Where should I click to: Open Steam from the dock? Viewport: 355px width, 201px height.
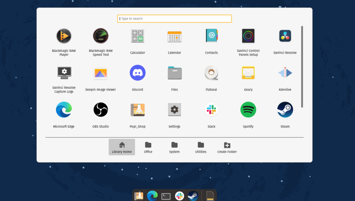pos(193,196)
